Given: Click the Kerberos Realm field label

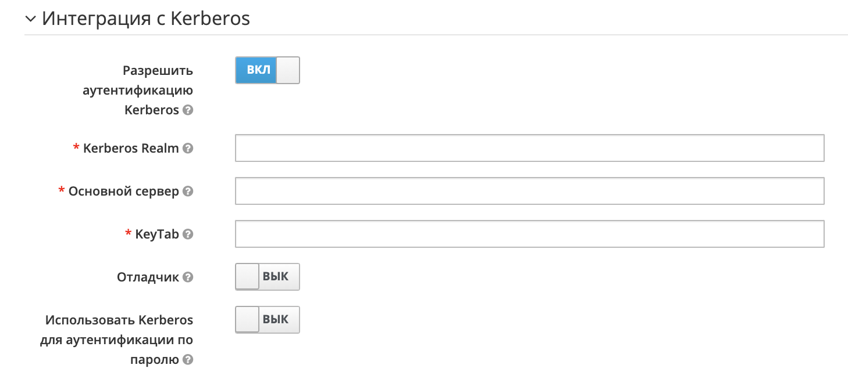Looking at the screenshot, I should [x=131, y=148].
